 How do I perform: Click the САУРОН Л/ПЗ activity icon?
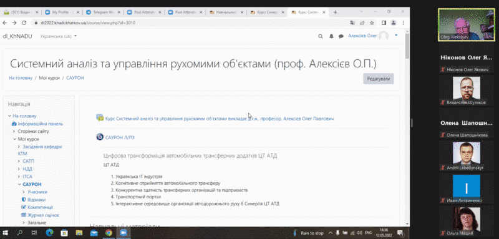click(x=100, y=137)
